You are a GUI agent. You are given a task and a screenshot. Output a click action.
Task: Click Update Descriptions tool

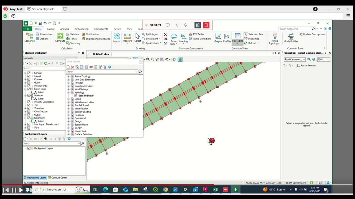point(312,34)
